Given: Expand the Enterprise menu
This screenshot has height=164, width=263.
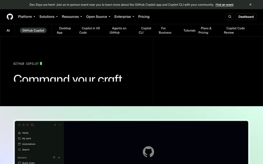Looking at the screenshot, I should (x=124, y=17).
